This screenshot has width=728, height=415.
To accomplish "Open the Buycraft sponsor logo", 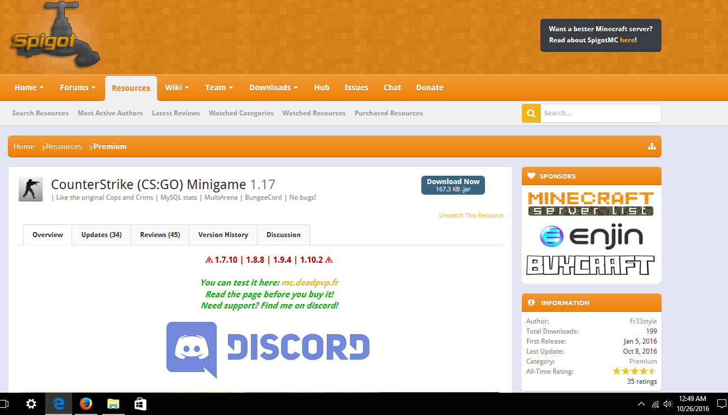I will [x=591, y=265].
